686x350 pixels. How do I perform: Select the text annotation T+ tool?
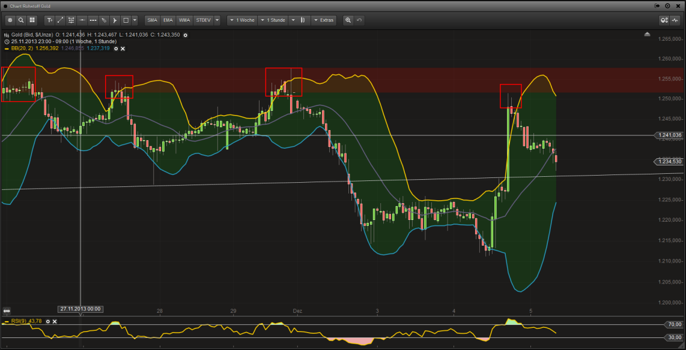click(x=50, y=20)
